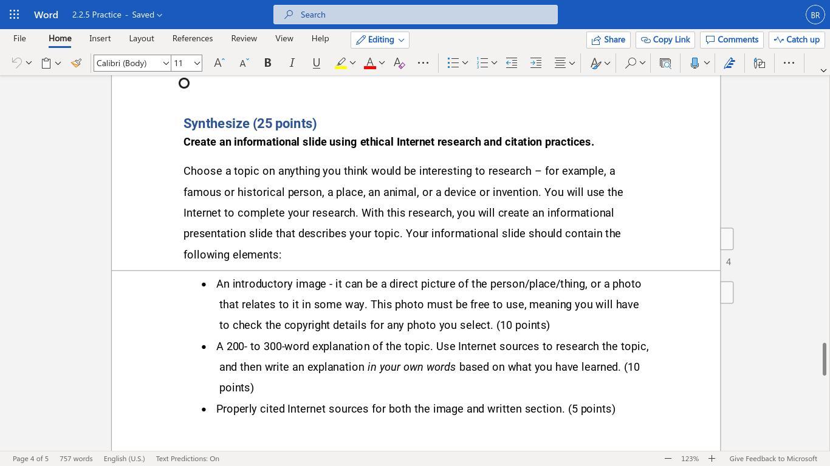Open the References tab
830x466 pixels.
coord(192,38)
